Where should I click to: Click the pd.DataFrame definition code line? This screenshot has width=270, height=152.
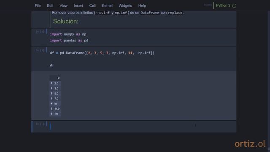[102, 53]
